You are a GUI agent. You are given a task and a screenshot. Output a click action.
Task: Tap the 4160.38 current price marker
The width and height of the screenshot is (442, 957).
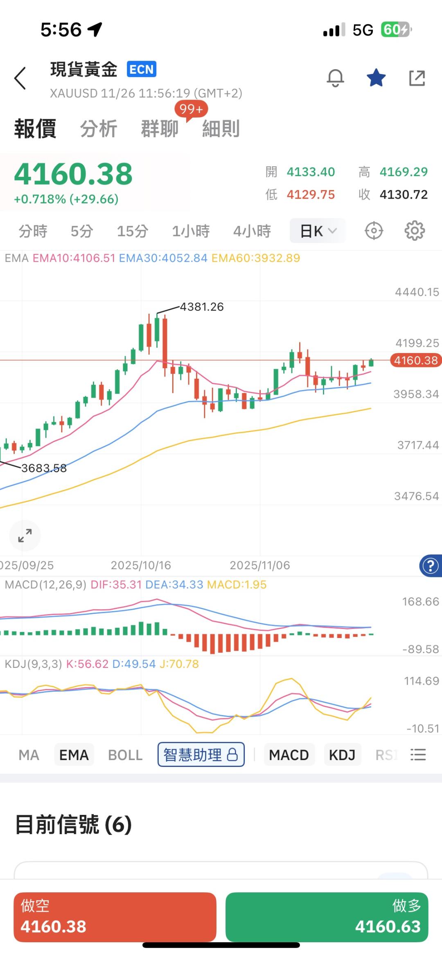(416, 360)
